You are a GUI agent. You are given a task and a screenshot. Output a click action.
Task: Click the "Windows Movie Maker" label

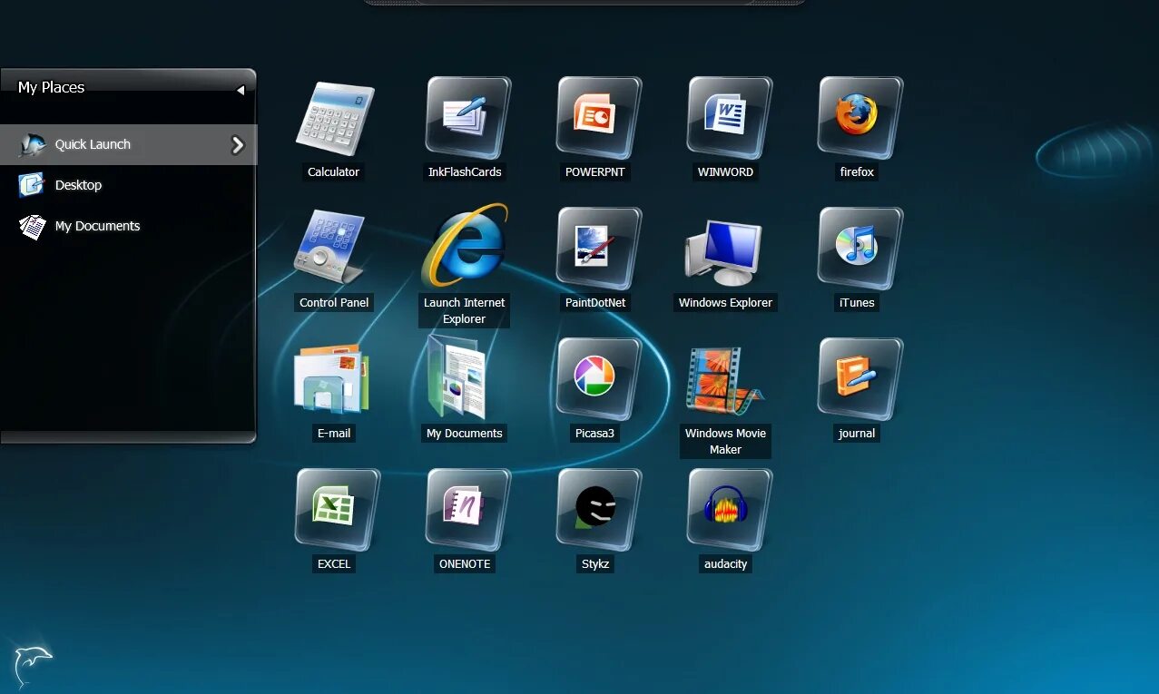[x=726, y=441]
